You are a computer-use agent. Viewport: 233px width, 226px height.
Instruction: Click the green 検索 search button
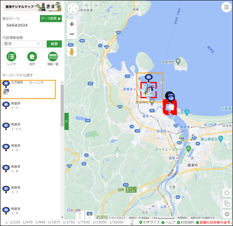coord(54,44)
